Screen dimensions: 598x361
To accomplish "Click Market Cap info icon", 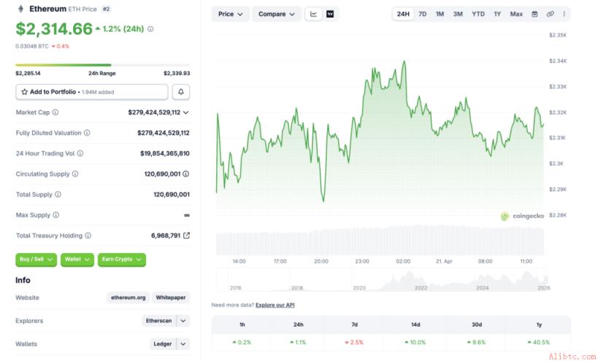I will click(x=55, y=112).
